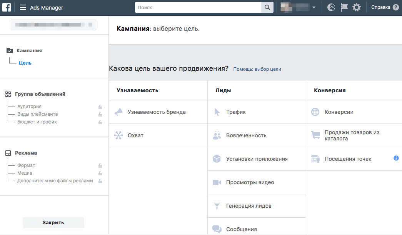This screenshot has width=402, height=235.
Task: Select the Посещения точек objective icon
Action: [315, 158]
